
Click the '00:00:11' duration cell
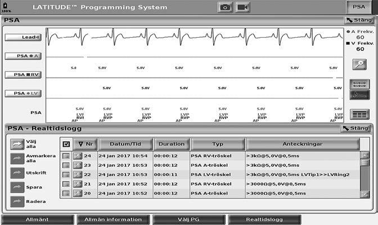(165, 174)
